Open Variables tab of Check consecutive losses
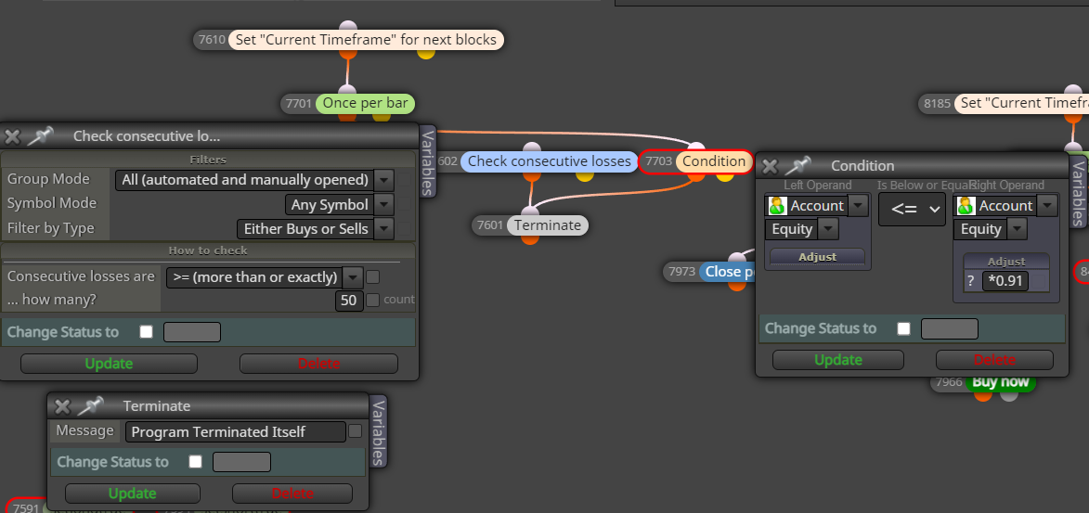Image resolution: width=1089 pixels, height=513 pixels. coord(428,161)
